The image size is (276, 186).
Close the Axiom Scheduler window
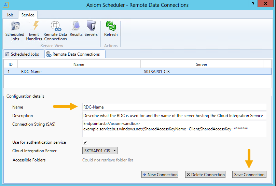pyautogui.click(x=265, y=3)
